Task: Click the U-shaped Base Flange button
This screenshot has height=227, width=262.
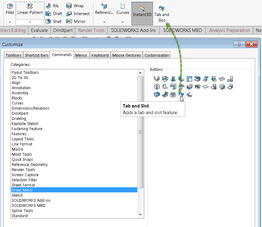Action: 157,79
